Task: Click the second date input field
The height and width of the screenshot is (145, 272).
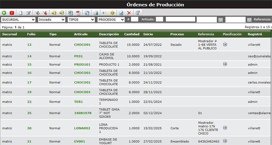Action: tap(235, 20)
